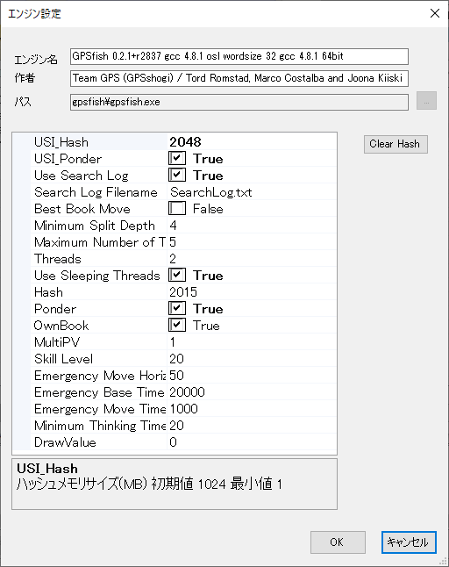Click the engine name text field
The image size is (449, 567).
coord(239,56)
